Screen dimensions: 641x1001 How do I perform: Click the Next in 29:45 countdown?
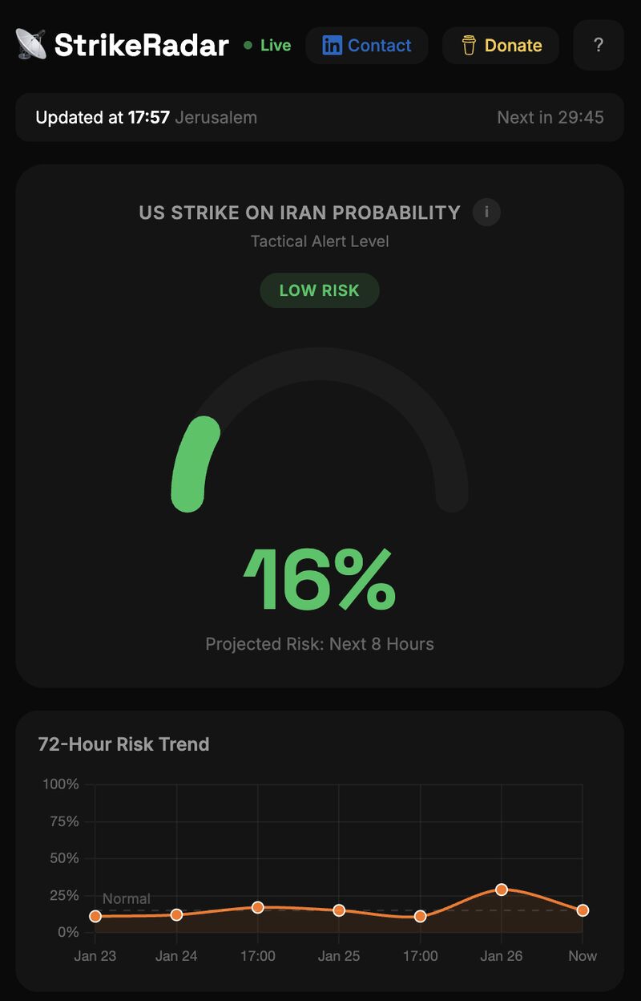(550, 117)
